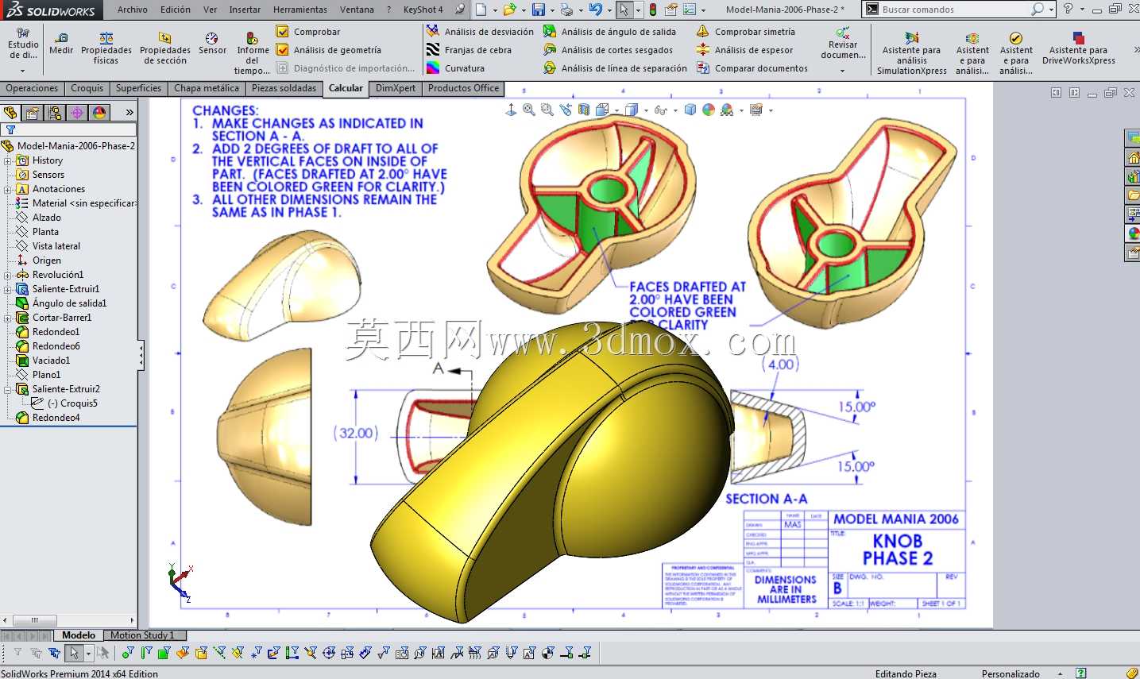Collapse the Saliente-Extruir2 feature node

tap(8, 389)
